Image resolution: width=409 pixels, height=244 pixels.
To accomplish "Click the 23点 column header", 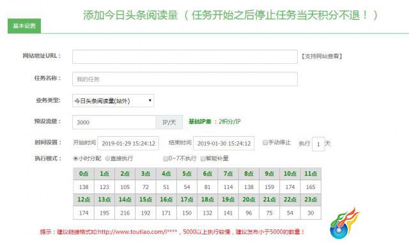I will tap(311, 200).
